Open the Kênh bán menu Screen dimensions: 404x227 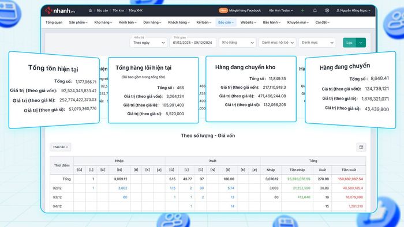point(128,22)
